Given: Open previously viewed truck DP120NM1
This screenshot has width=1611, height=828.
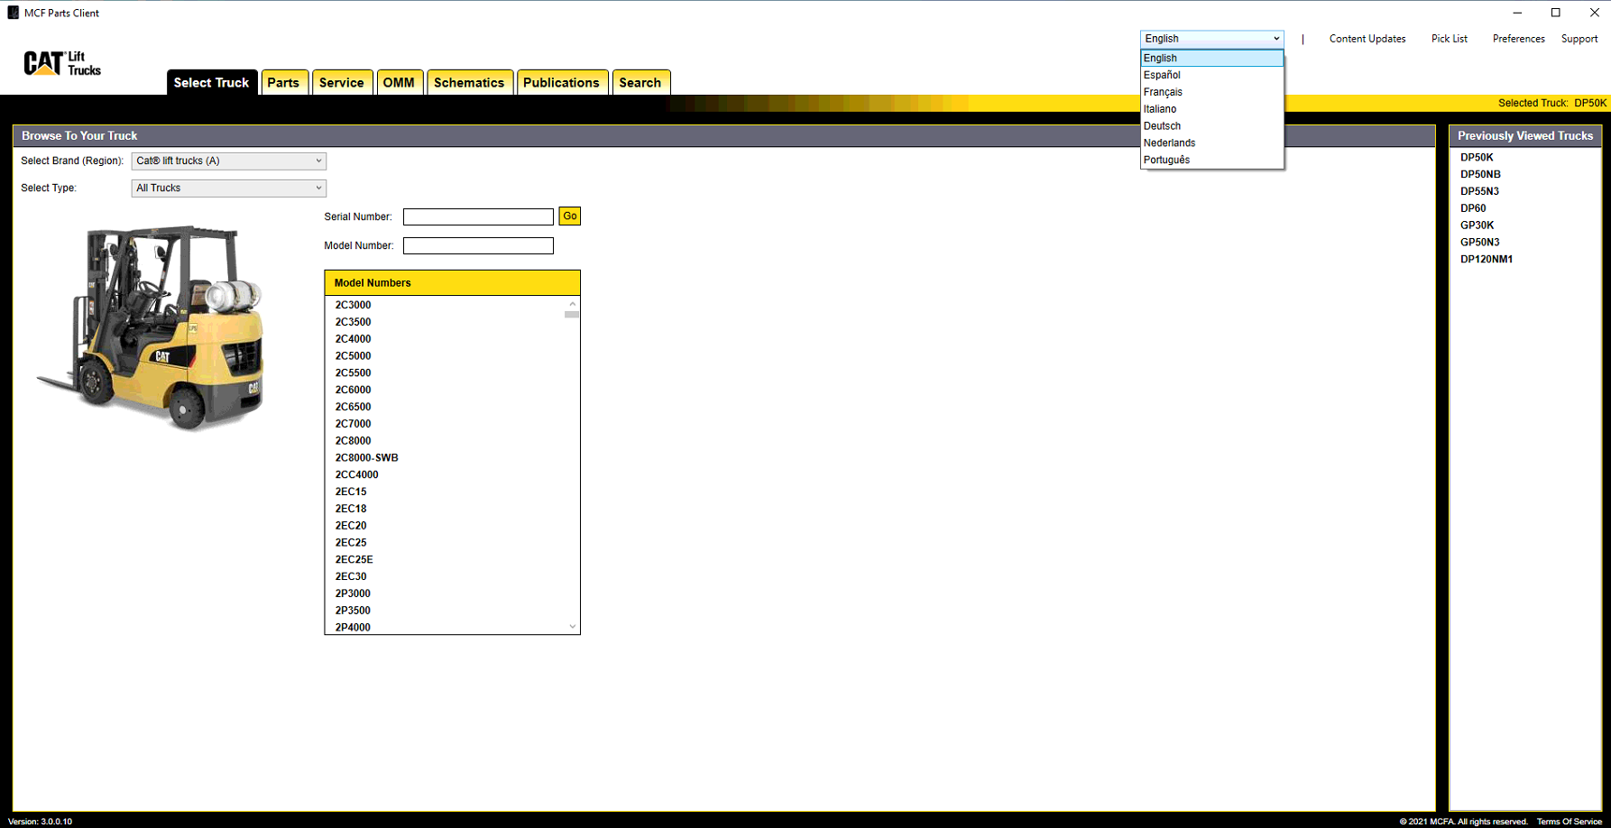Looking at the screenshot, I should click(1486, 259).
